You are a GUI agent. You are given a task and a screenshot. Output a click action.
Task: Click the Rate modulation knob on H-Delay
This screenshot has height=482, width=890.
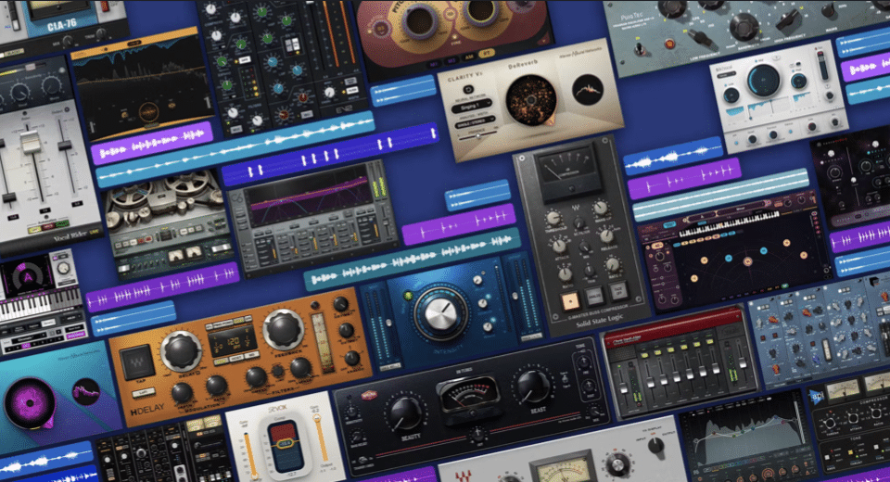pos(217,386)
